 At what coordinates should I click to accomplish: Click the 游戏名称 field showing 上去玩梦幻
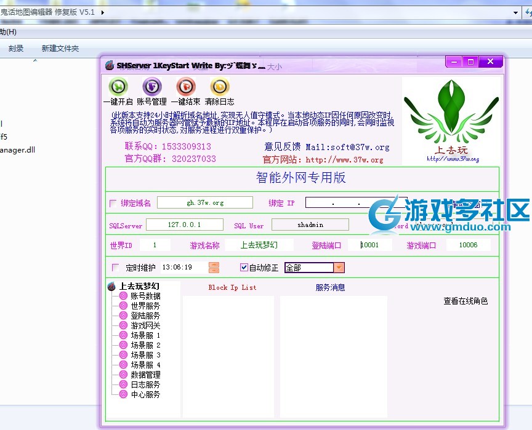[x=259, y=245]
